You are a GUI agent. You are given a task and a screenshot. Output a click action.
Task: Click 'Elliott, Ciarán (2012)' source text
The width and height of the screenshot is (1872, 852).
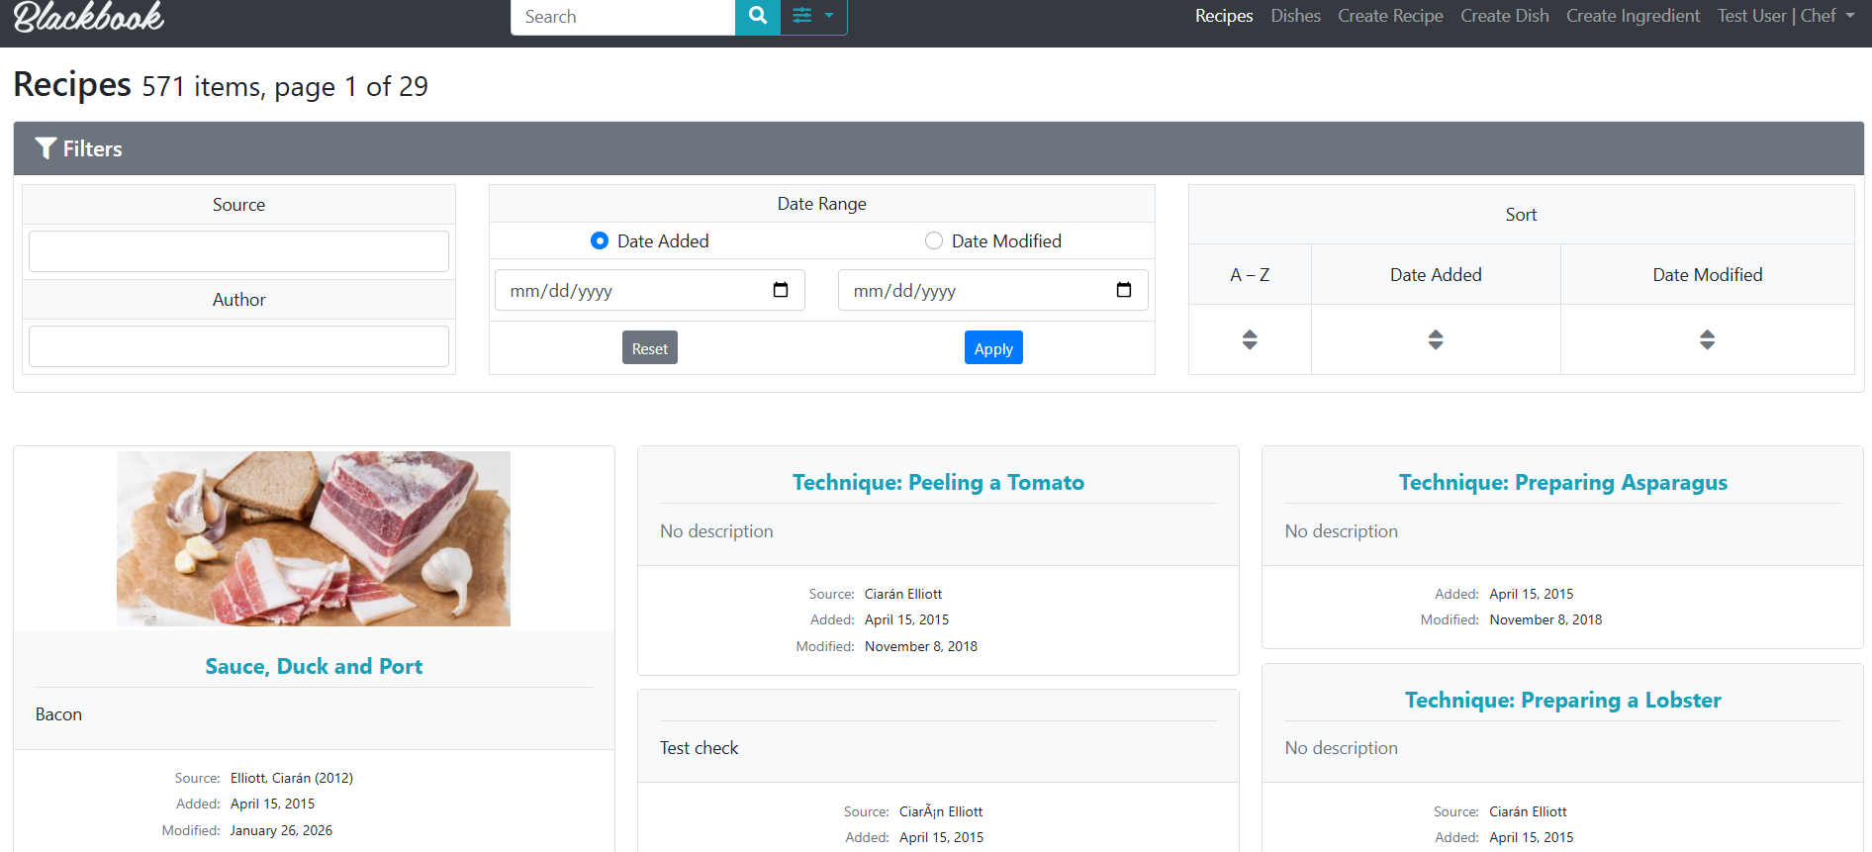click(x=292, y=778)
